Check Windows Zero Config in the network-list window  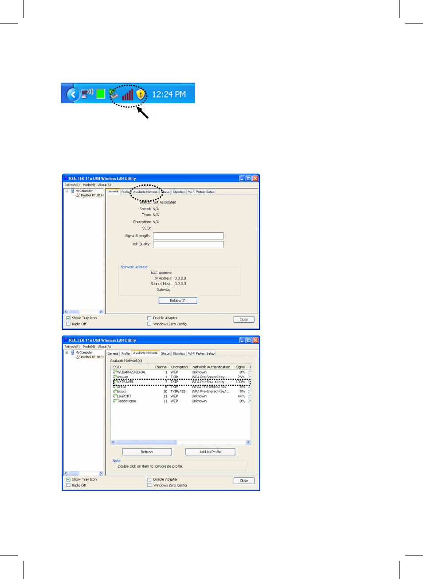coord(149,485)
